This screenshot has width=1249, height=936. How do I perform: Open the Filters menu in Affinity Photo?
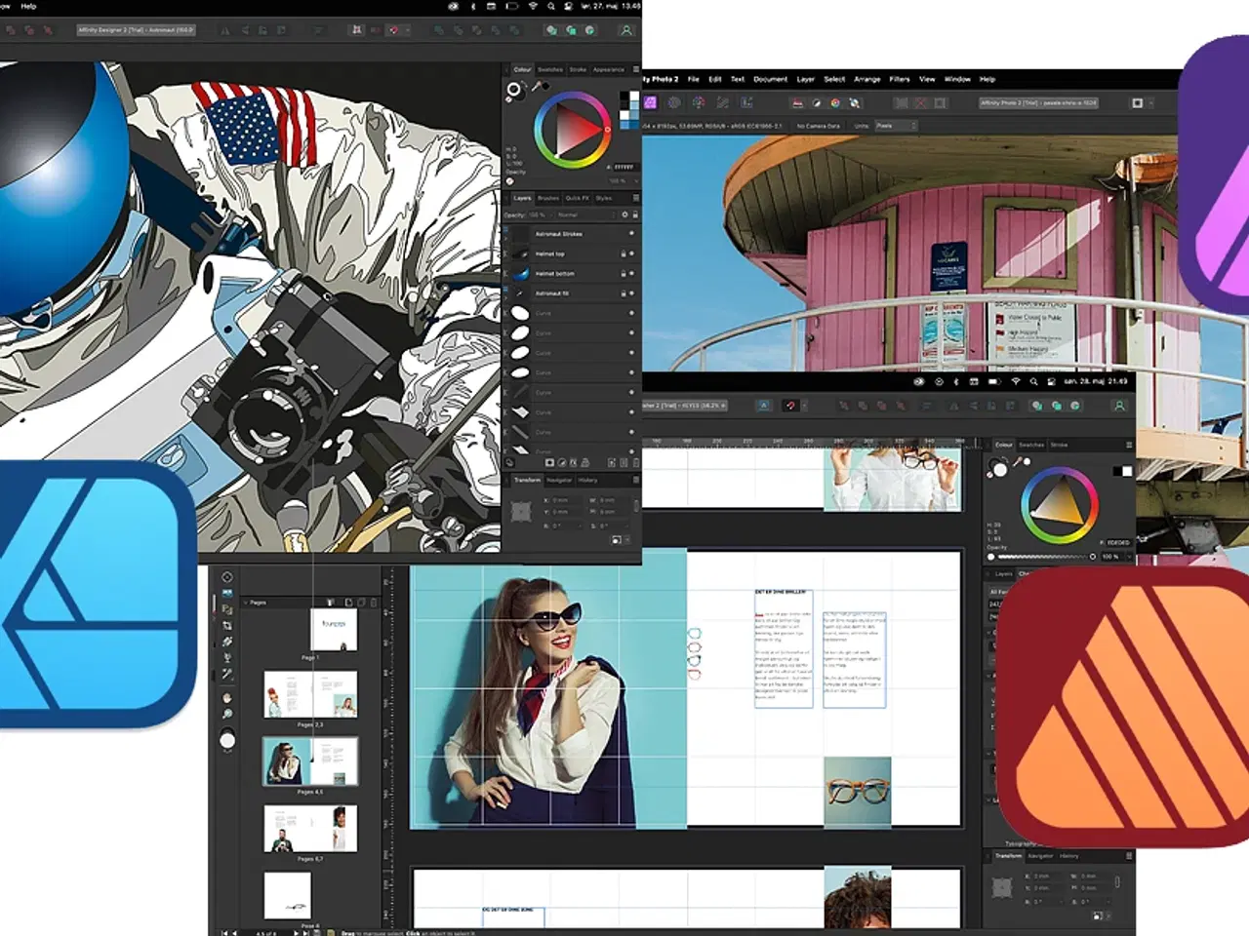pos(900,79)
